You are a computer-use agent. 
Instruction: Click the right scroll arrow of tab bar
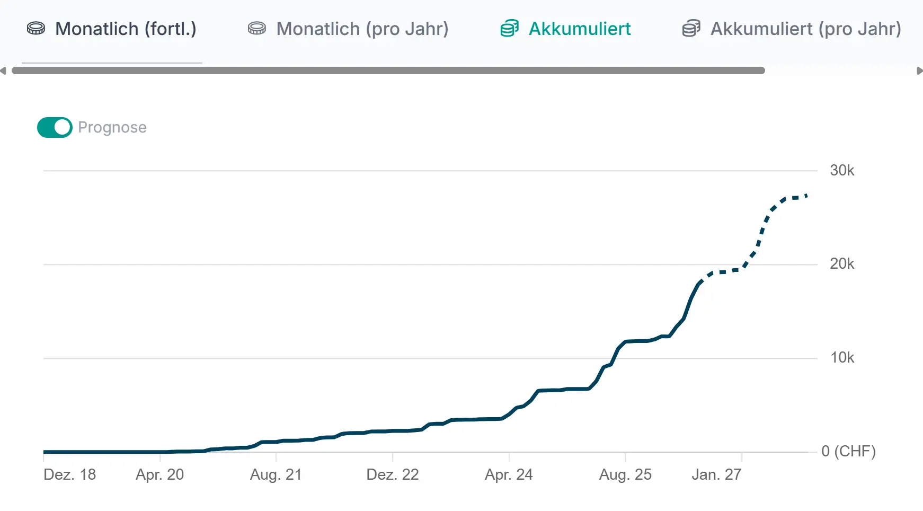point(919,71)
